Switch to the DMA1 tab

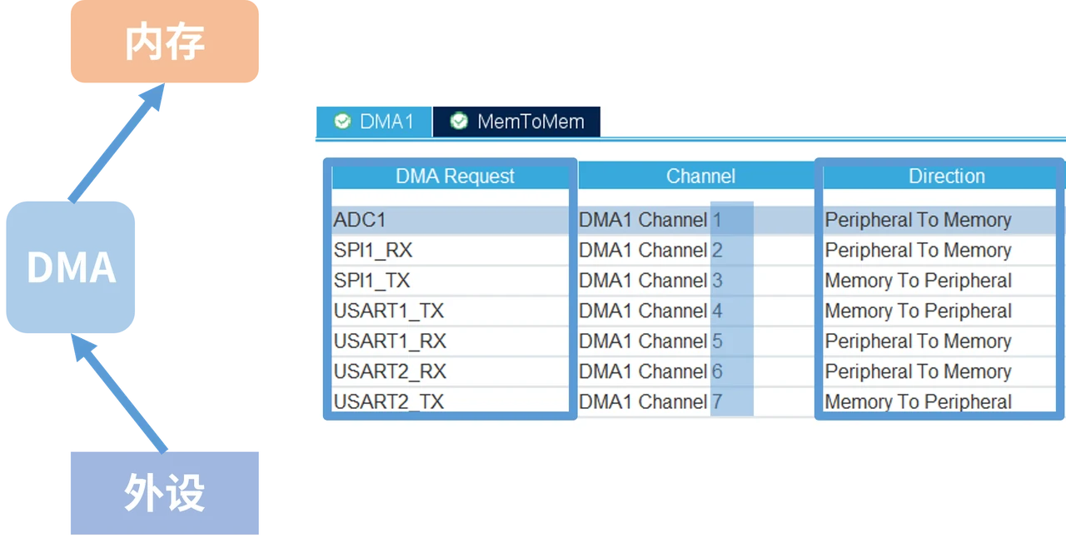tap(374, 122)
